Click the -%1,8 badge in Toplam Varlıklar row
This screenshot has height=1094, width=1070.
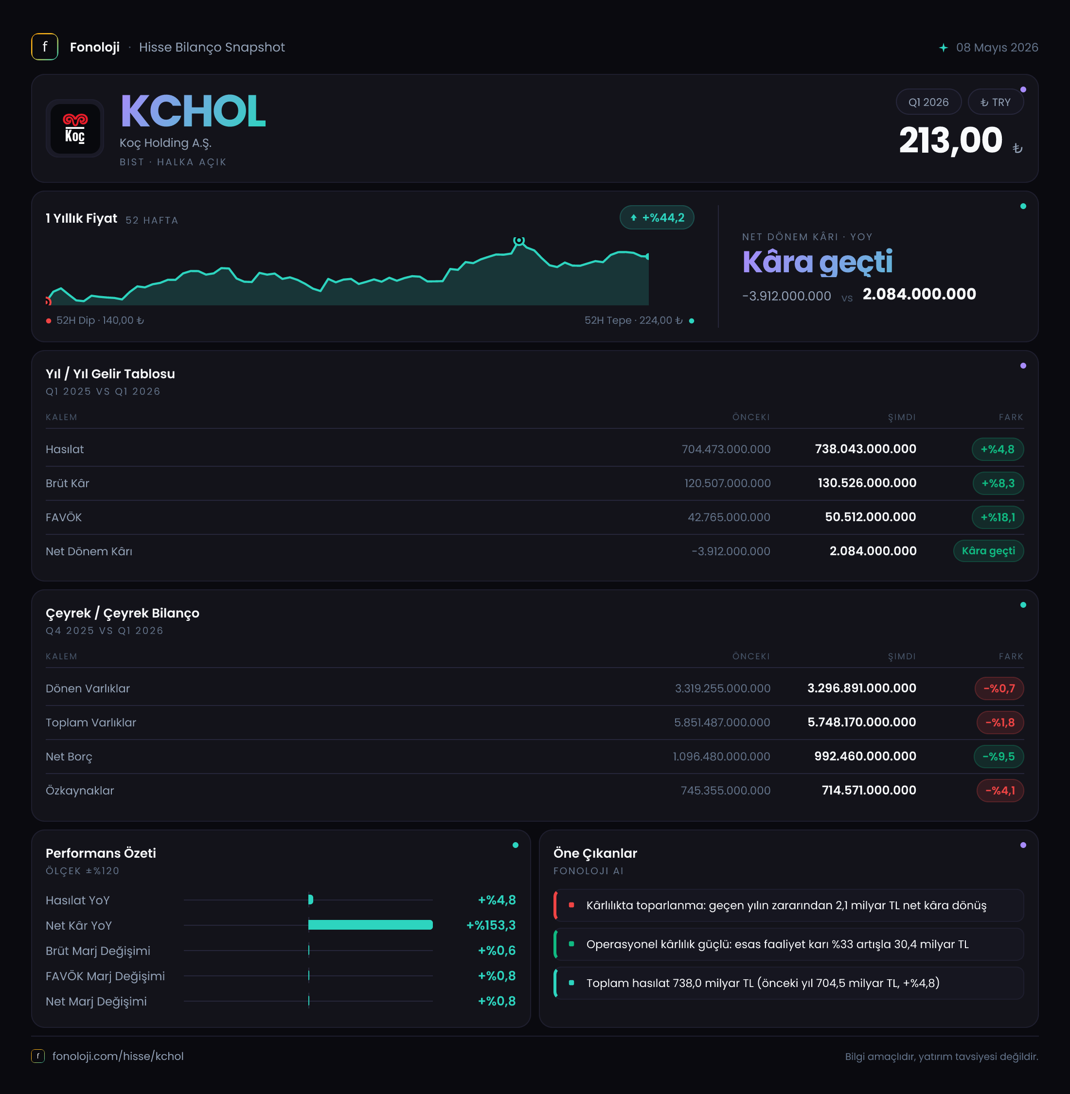point(1000,723)
